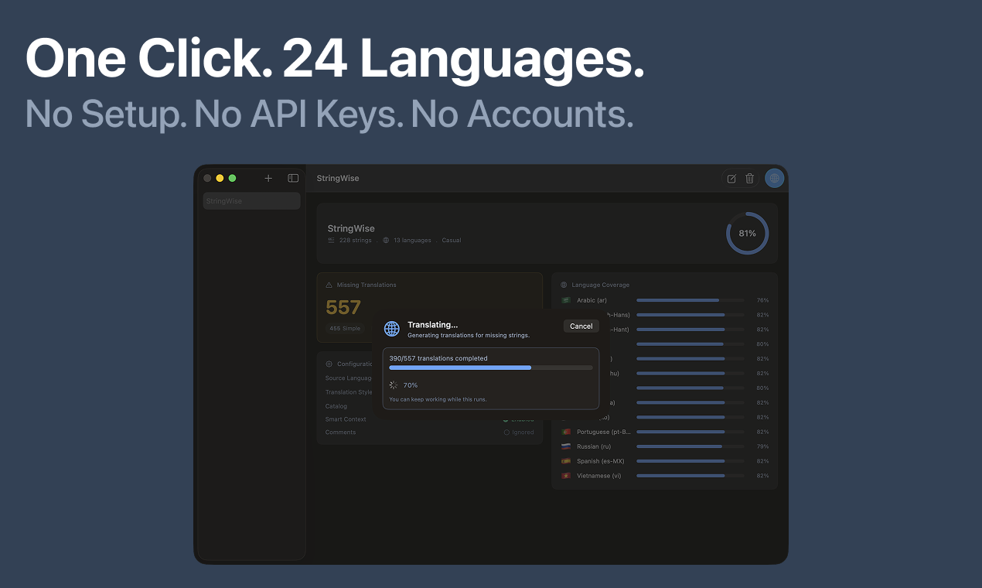The image size is (982, 588).
Task: Click the 76% value in Arabic row
Action: point(762,300)
